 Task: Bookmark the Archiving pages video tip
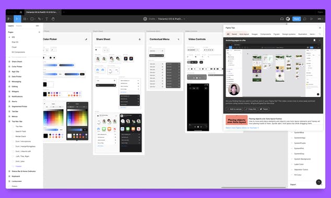(x=314, y=40)
